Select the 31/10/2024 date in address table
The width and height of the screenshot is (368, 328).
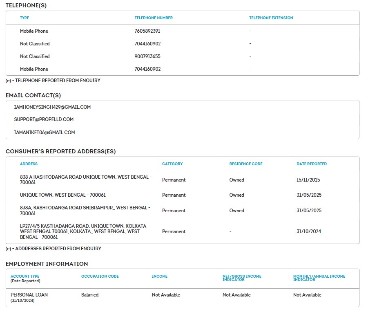(x=309, y=231)
